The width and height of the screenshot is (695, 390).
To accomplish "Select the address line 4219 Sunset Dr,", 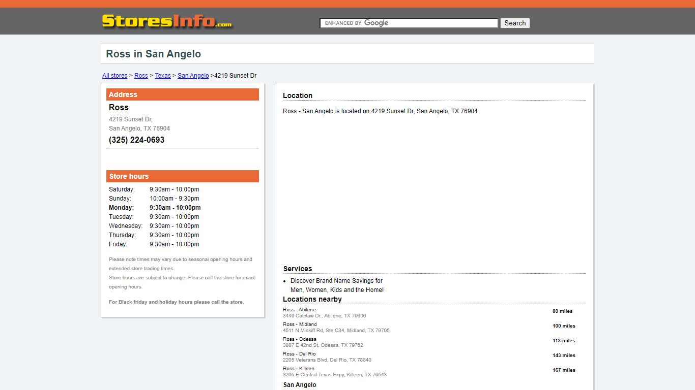I will point(131,119).
